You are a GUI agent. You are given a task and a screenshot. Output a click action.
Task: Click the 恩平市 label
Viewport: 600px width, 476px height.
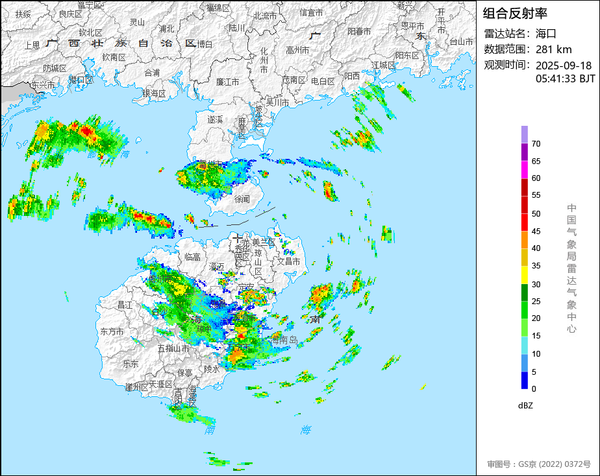[x=412, y=26]
